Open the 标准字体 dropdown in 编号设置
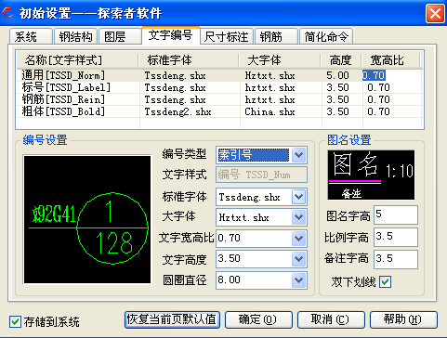This screenshot has height=338, width=447. [x=298, y=197]
